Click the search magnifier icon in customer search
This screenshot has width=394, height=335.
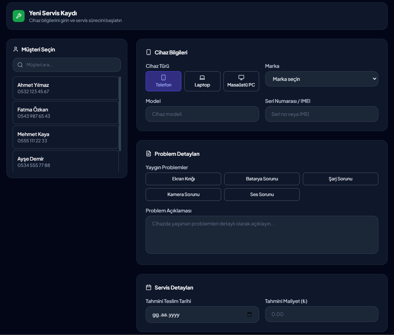click(20, 65)
